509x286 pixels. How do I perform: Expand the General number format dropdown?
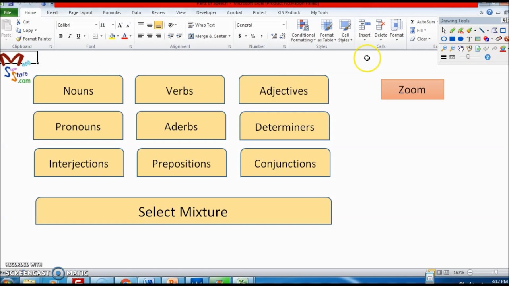[284, 25]
